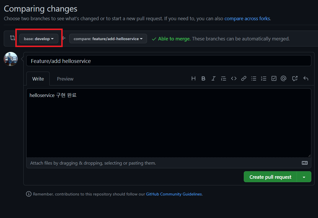
Task: Open the base: develop branch dropdown
Action: [x=39, y=38]
